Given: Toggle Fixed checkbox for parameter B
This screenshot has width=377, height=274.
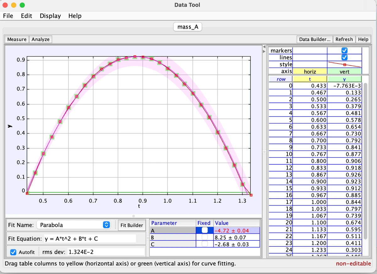Looking at the screenshot, I should point(205,237).
